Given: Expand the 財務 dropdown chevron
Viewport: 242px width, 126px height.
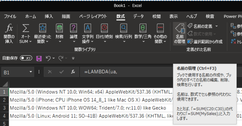Looking at the screenshot, I should 60,41.
